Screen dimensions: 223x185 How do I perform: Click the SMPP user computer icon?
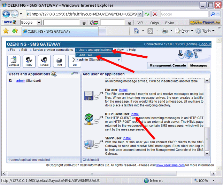tap(89, 144)
